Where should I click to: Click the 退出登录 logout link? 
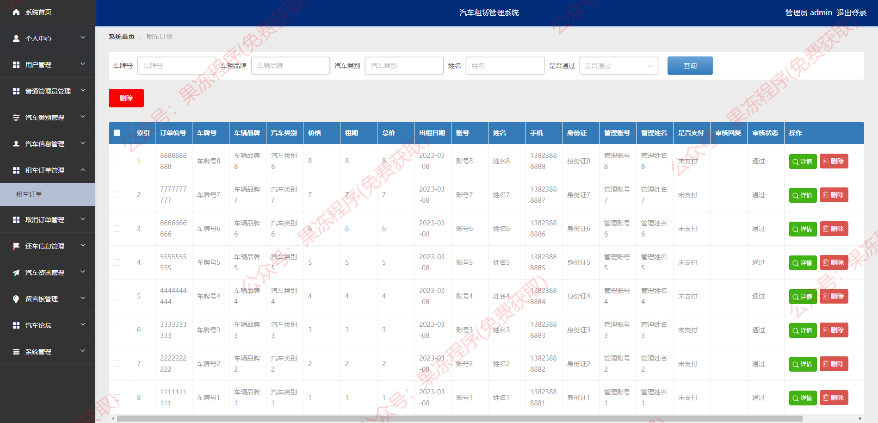[x=851, y=12]
